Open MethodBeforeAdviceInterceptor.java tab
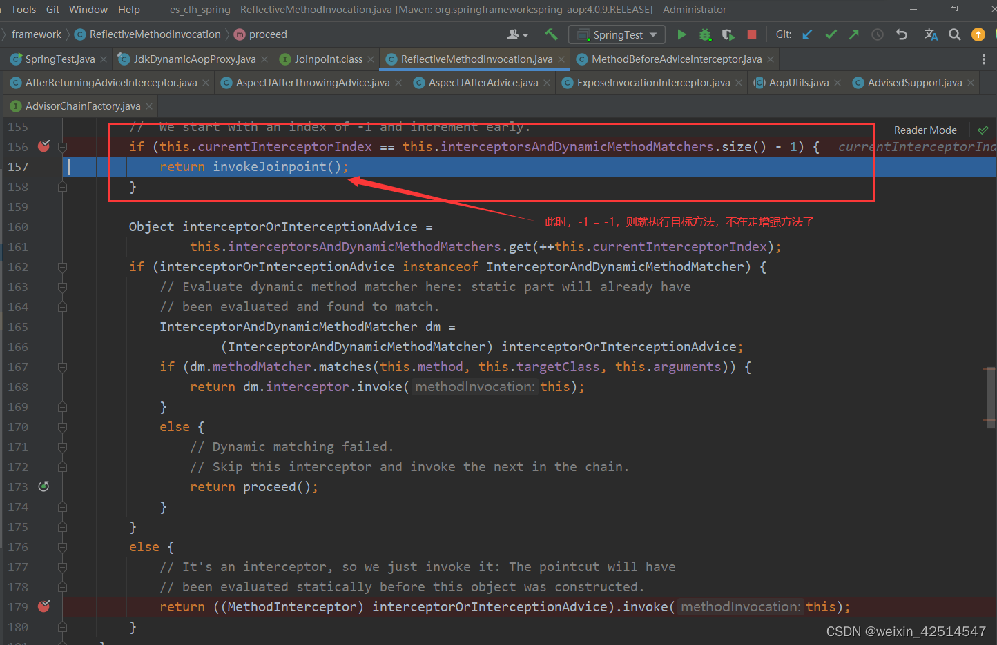997x645 pixels. 676,59
